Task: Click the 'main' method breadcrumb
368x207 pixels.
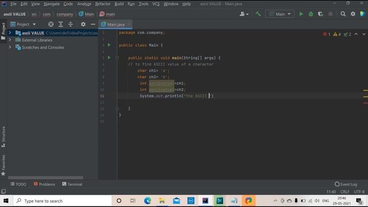Action: (108, 14)
